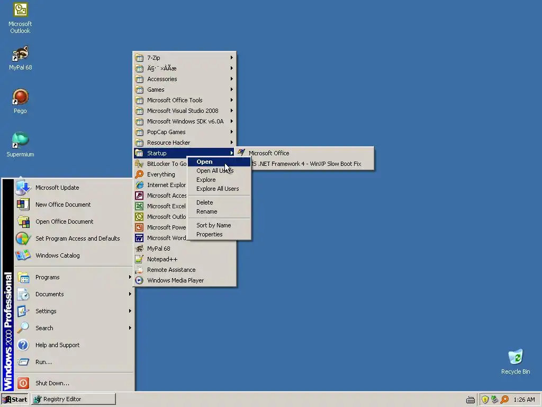
Task: Click the Remote Assistance icon
Action: [x=139, y=270]
